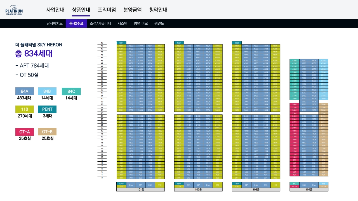Switch to the 단지배치도 sub-tab
Viewport: 358px width, 201px height.
pos(55,23)
